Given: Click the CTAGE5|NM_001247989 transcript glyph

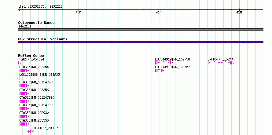Looking at the screenshot, I should pos(24,109).
